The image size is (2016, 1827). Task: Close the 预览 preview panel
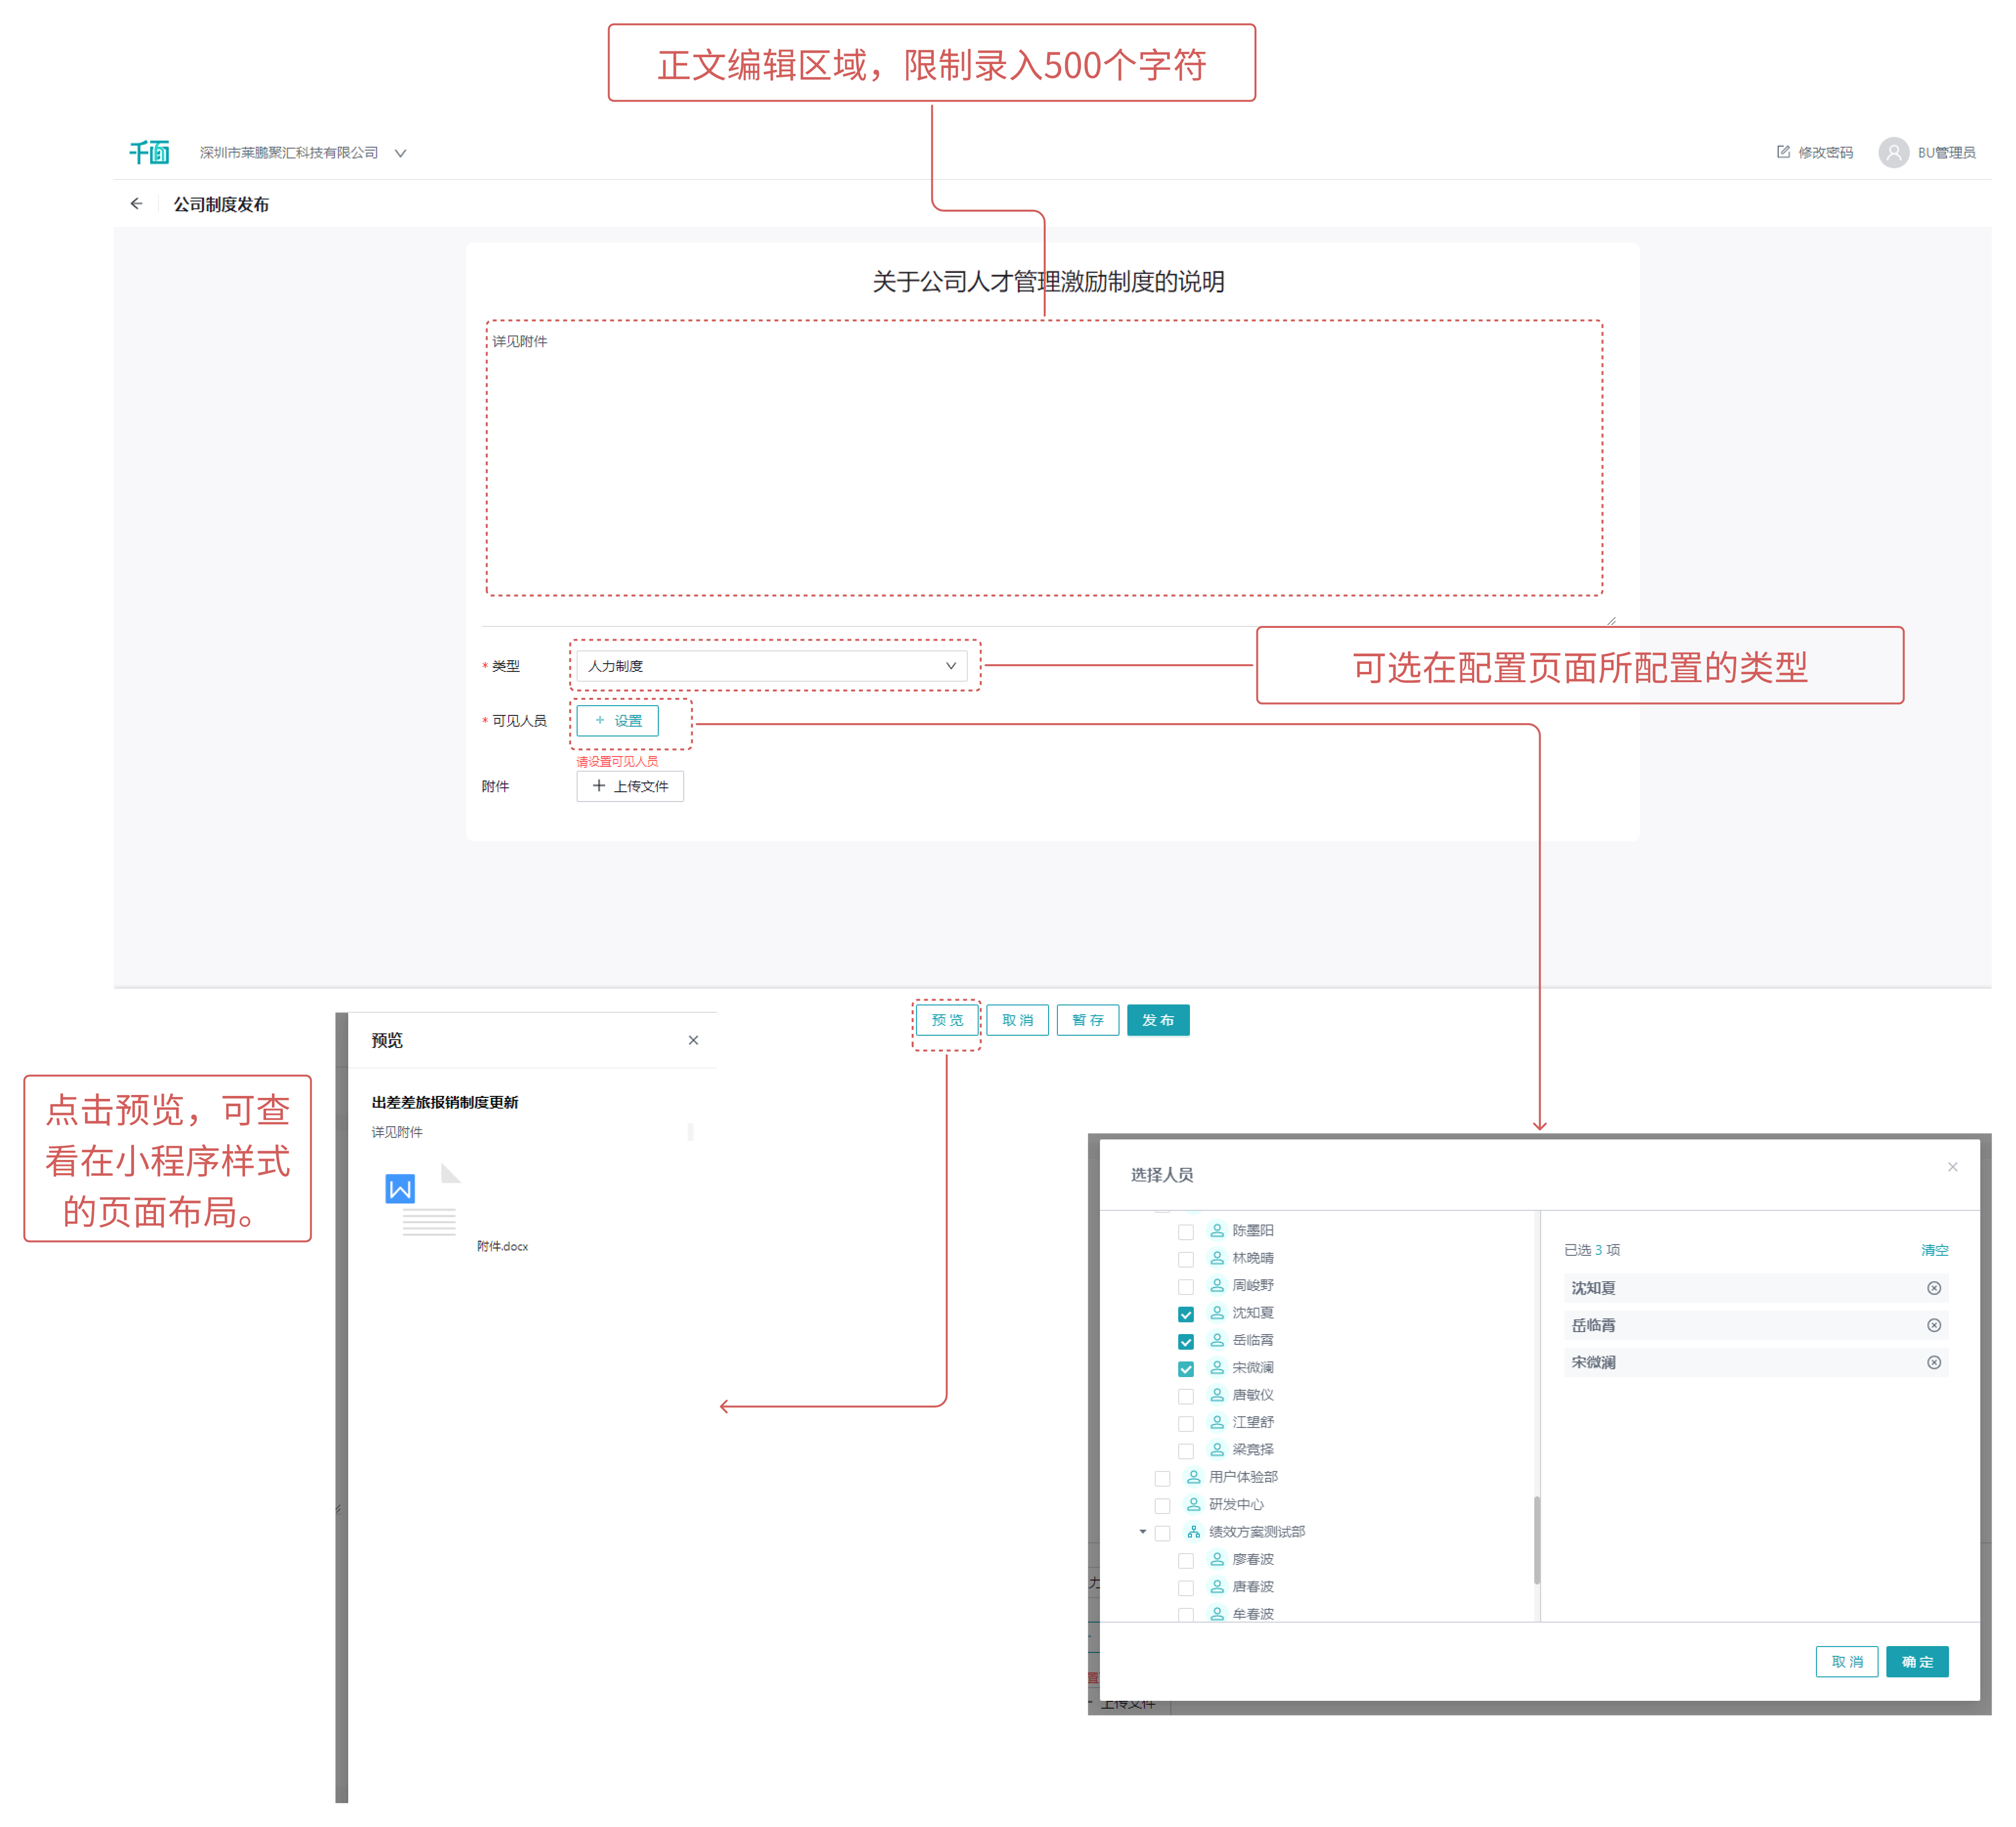pyautogui.click(x=693, y=1040)
